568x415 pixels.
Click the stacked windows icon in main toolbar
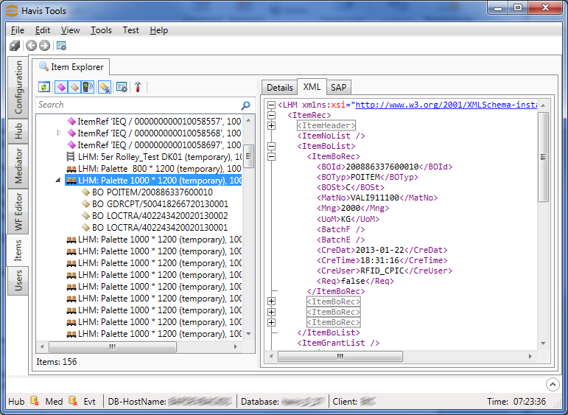pyautogui.click(x=15, y=46)
